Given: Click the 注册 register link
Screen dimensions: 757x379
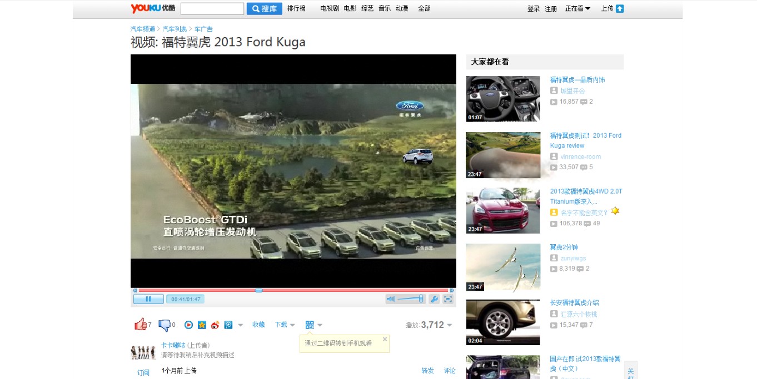Looking at the screenshot, I should click(x=551, y=9).
